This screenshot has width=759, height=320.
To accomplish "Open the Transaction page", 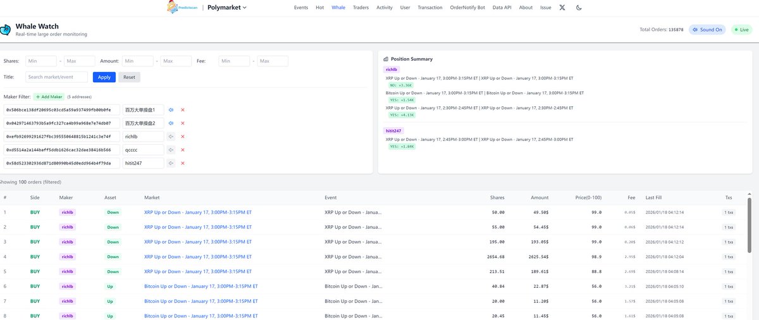I will 430,8.
